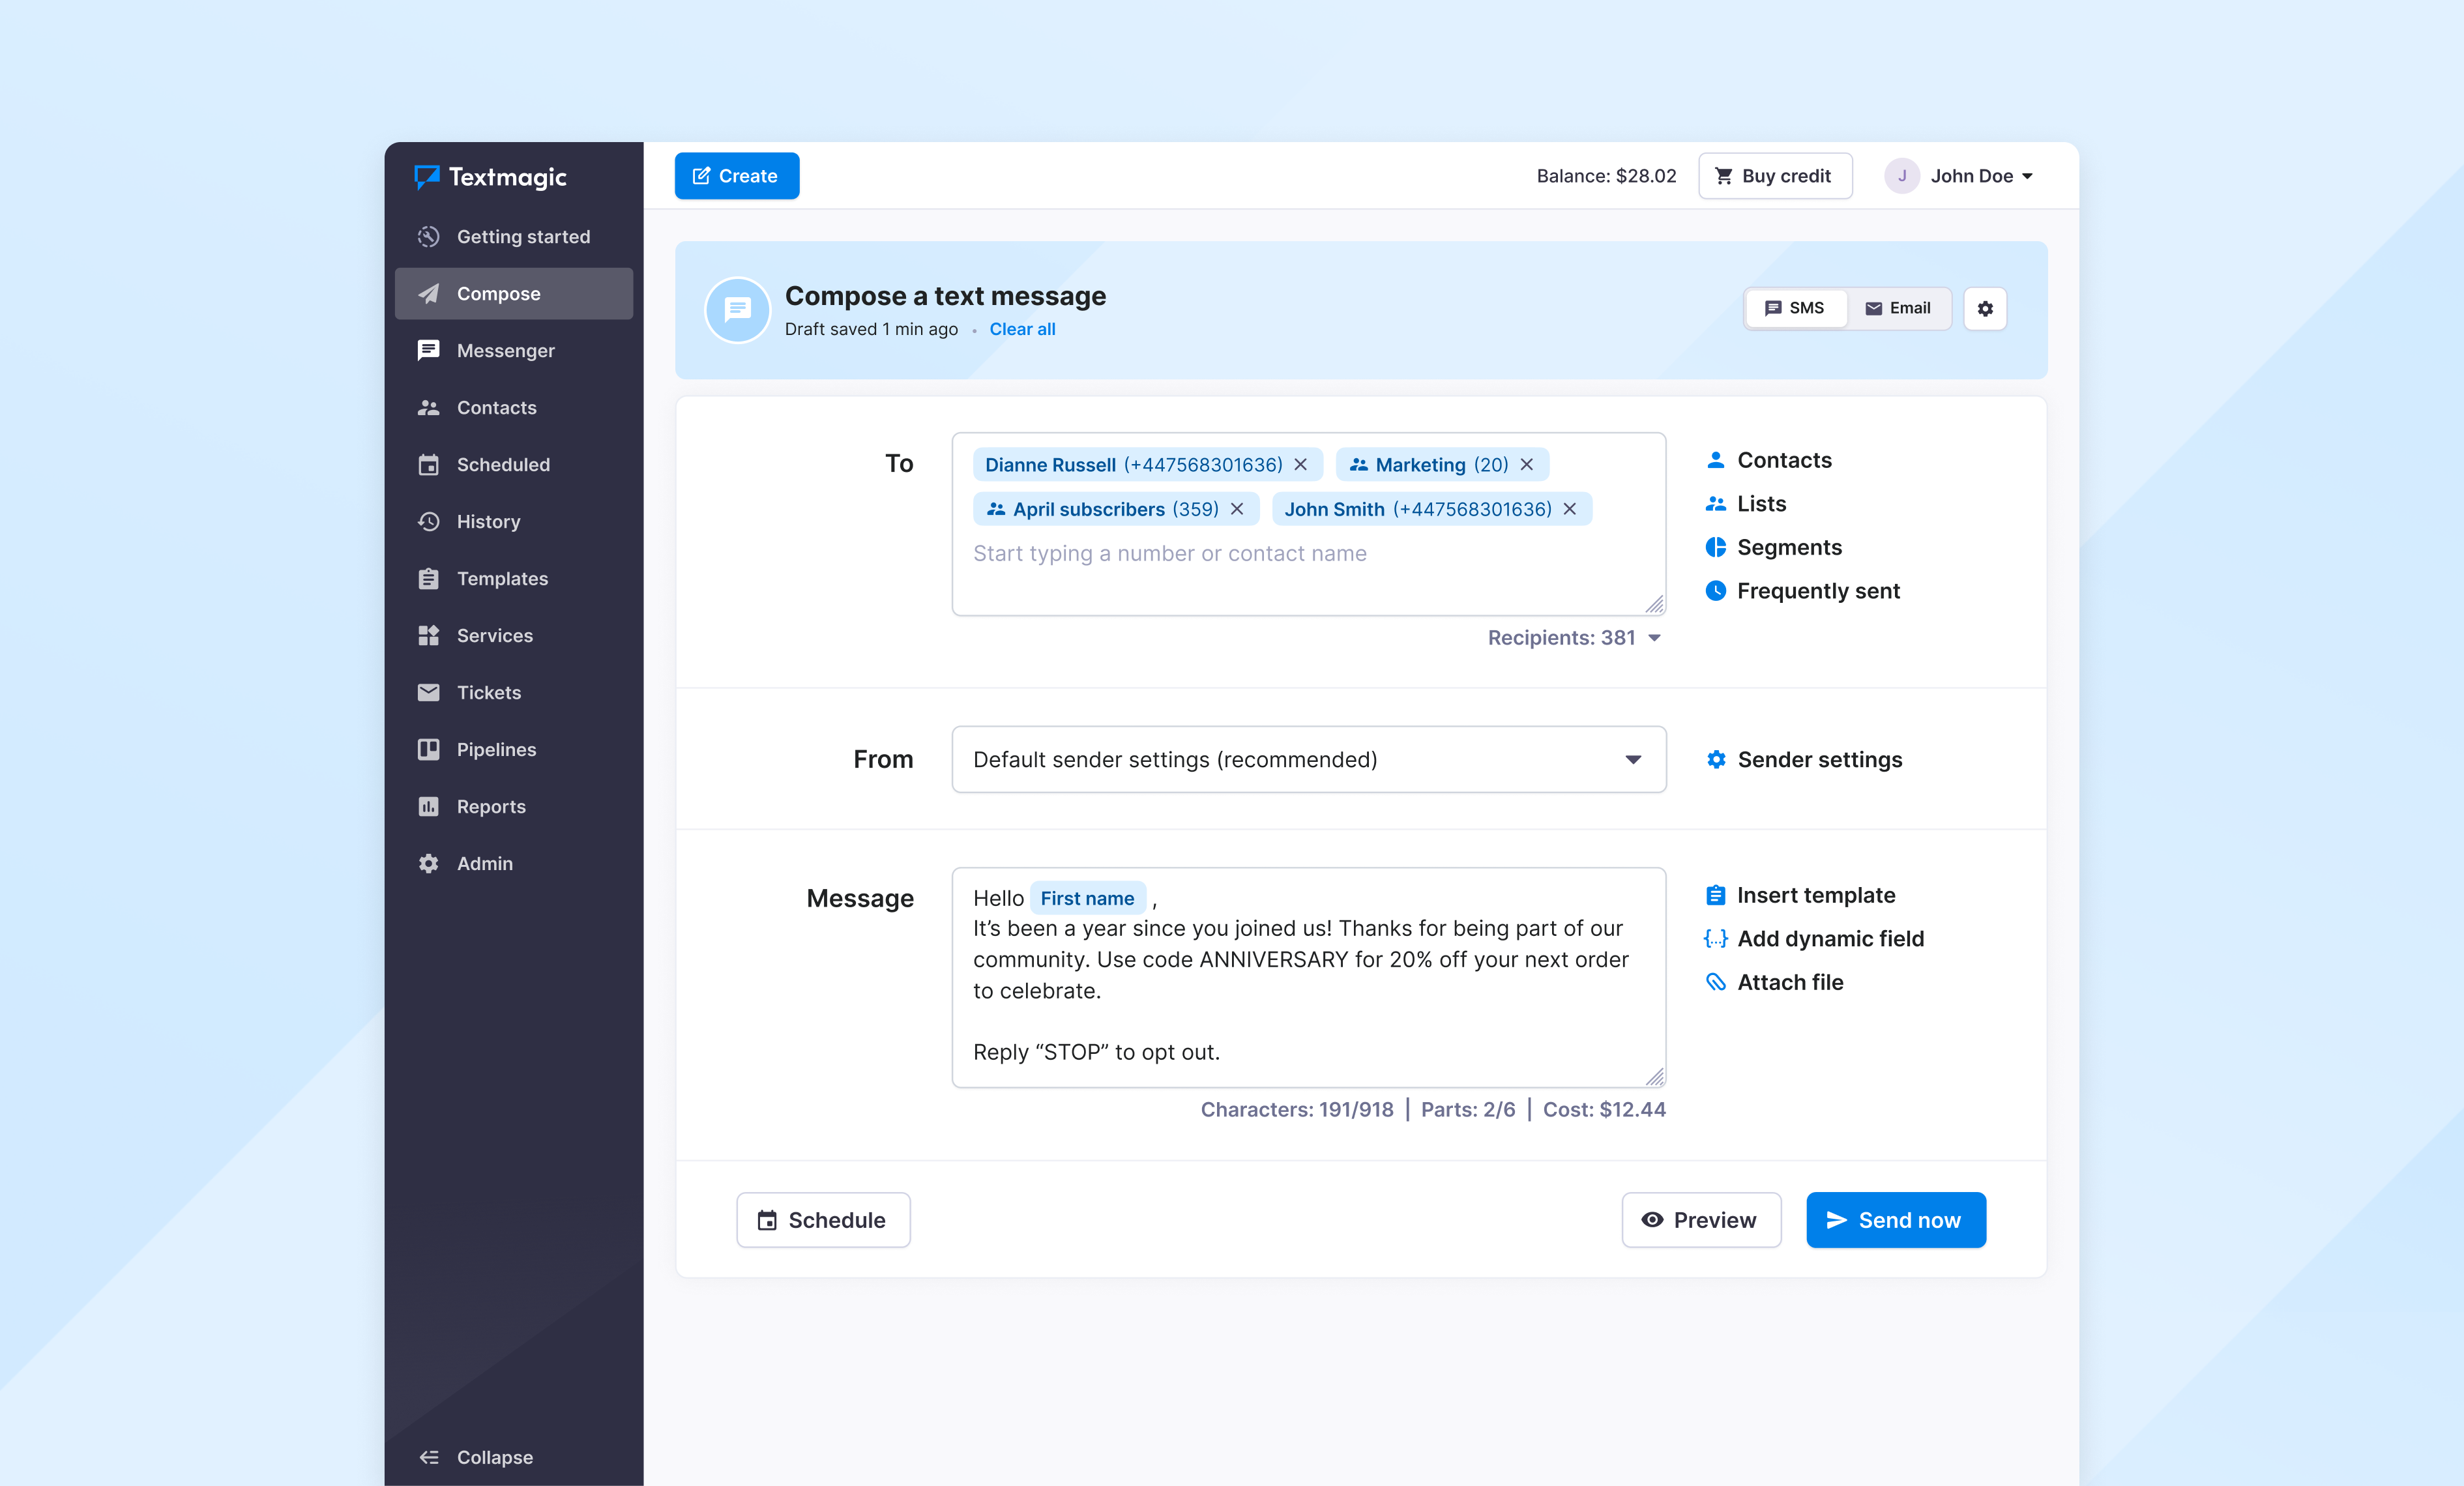Screen dimensions: 2464x1486
Task: Open the Insert template option
Action: 1815,895
